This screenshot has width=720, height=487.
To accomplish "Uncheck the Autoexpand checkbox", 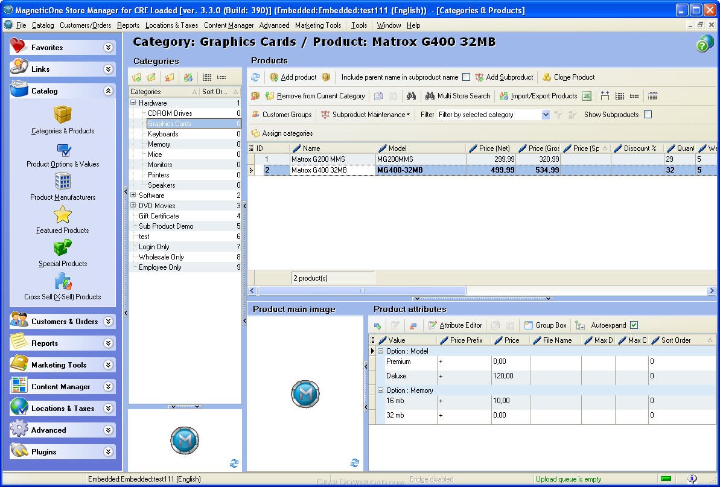I will click(634, 325).
